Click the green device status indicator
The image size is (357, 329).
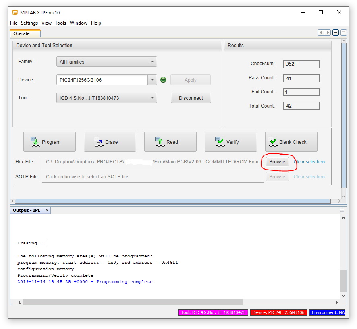point(163,80)
